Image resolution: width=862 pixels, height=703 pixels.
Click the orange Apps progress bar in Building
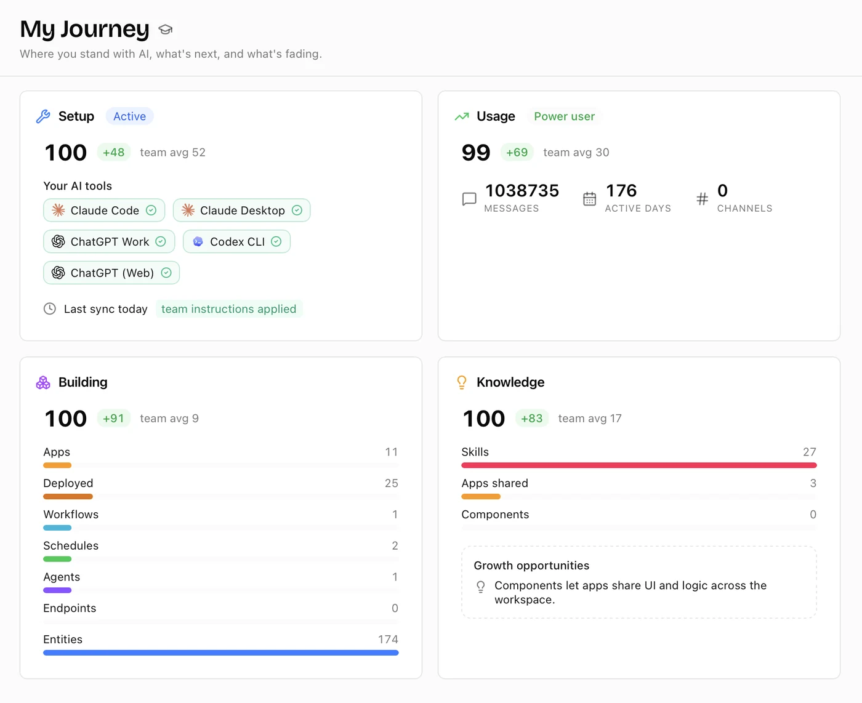(57, 465)
